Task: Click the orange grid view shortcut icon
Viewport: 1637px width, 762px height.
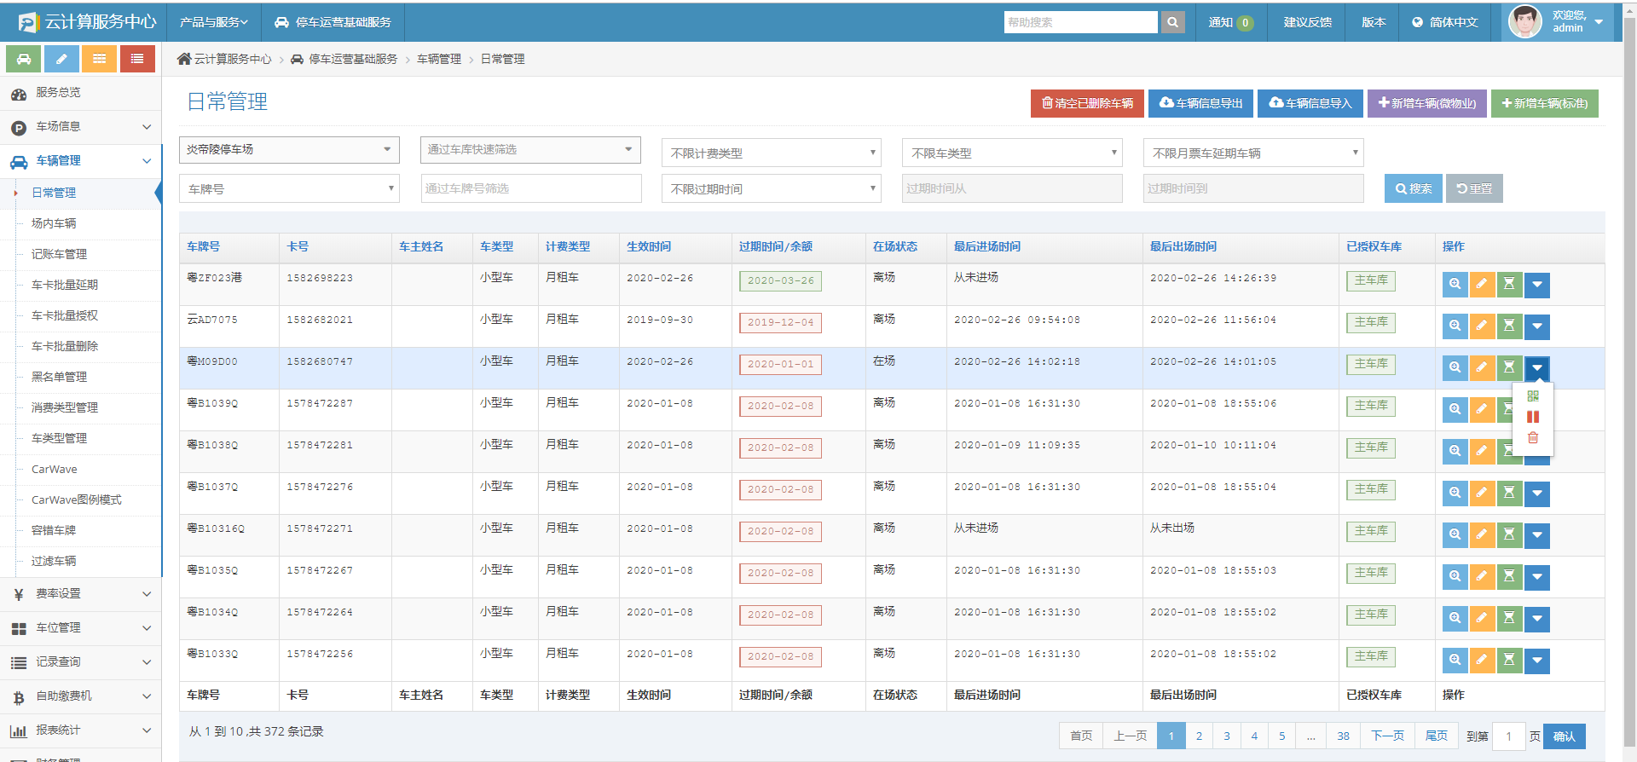Action: pos(100,59)
